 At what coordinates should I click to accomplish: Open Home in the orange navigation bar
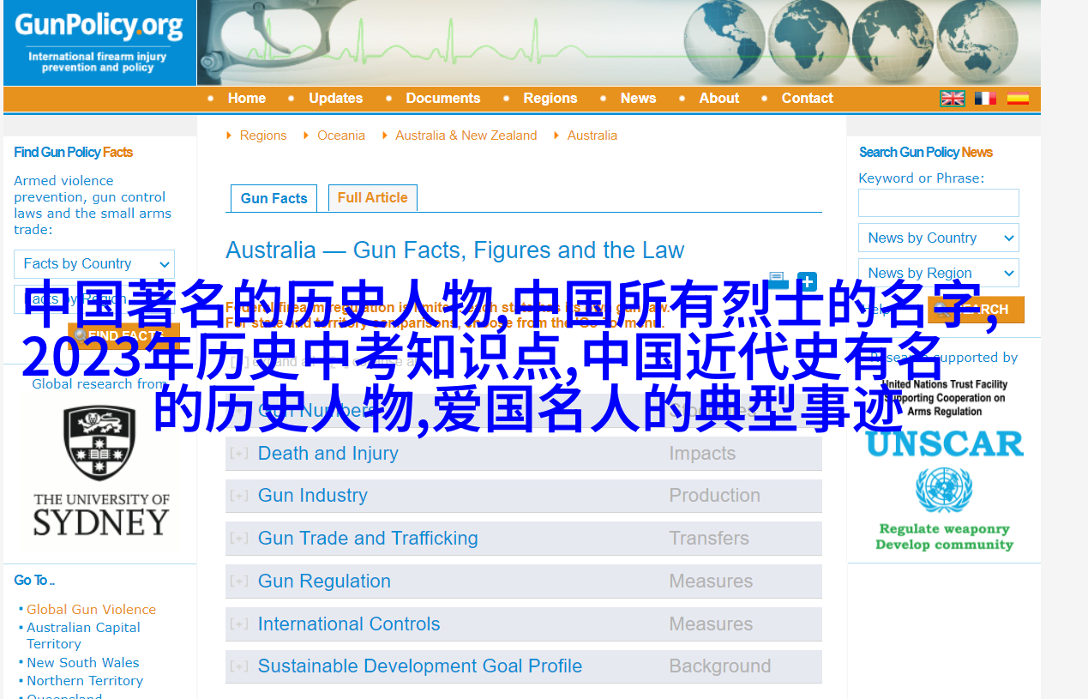coord(247,99)
